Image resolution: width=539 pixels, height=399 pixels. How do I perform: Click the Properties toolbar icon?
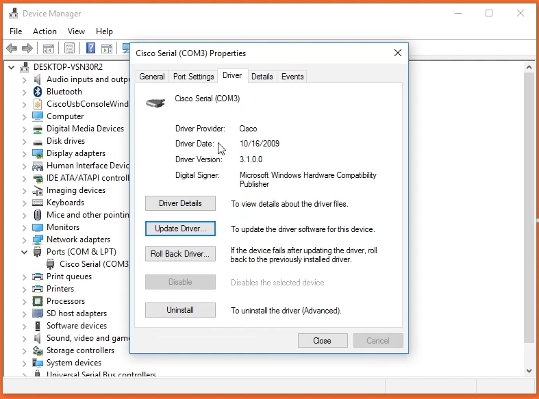click(69, 49)
